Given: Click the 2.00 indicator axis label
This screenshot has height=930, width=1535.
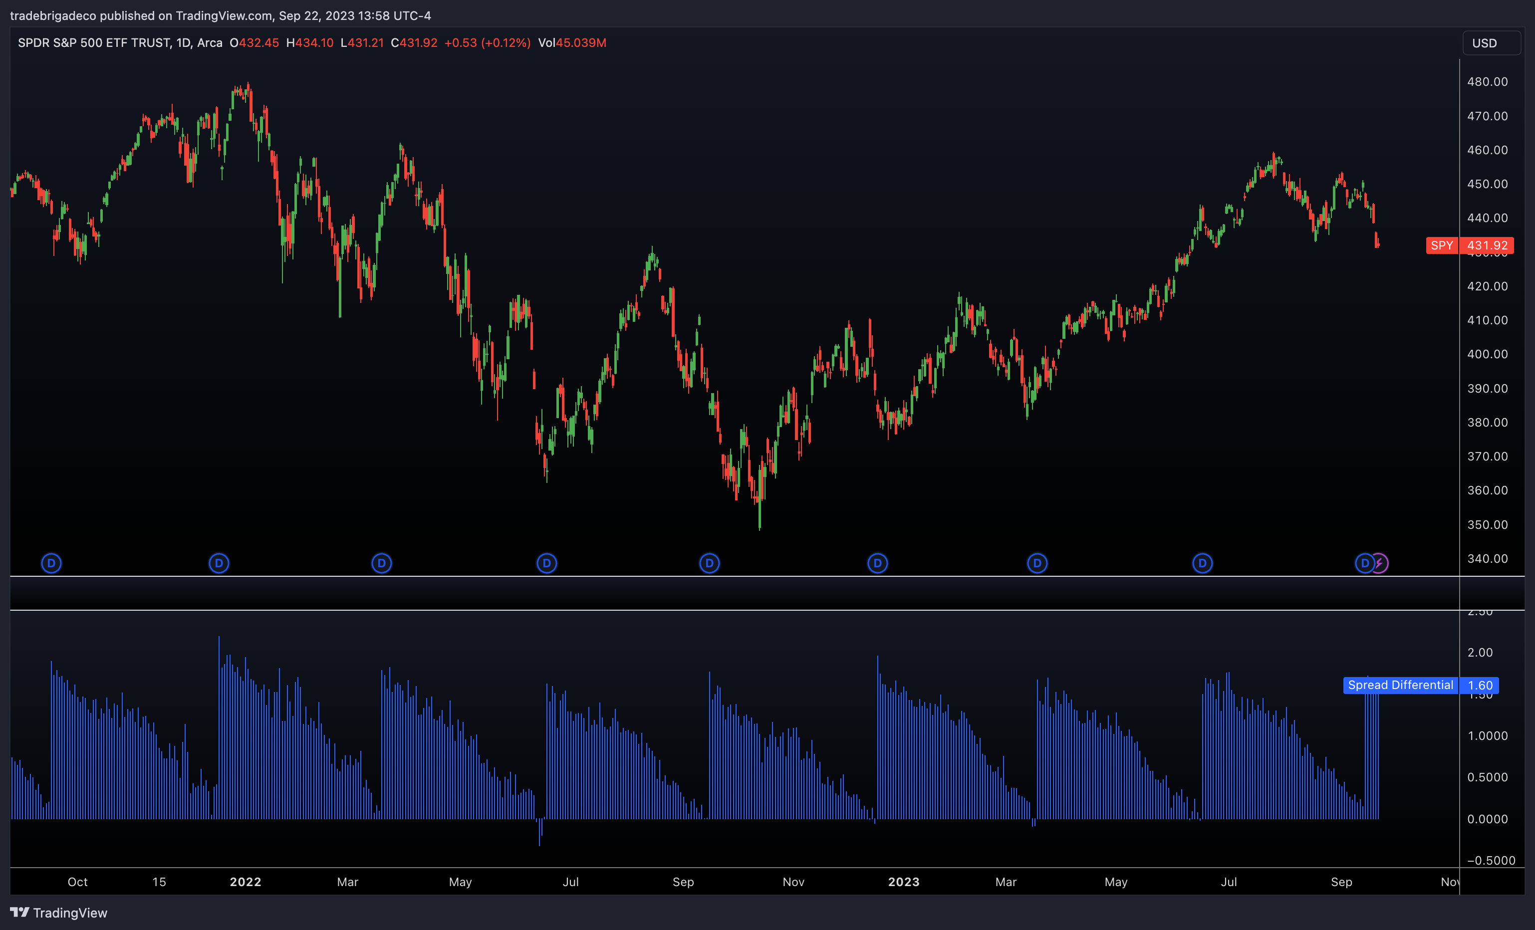Looking at the screenshot, I should [1480, 652].
